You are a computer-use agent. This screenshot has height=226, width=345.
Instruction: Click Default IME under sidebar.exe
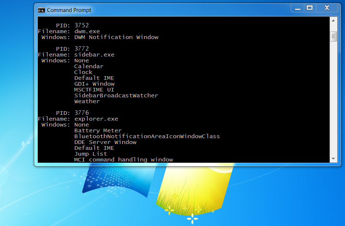(94, 78)
